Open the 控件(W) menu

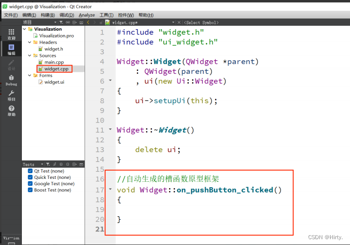tap(126, 15)
